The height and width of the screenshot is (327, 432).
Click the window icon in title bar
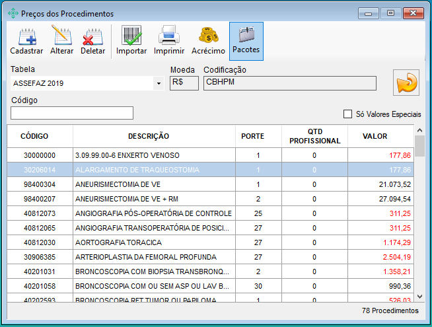pyautogui.click(x=12, y=13)
